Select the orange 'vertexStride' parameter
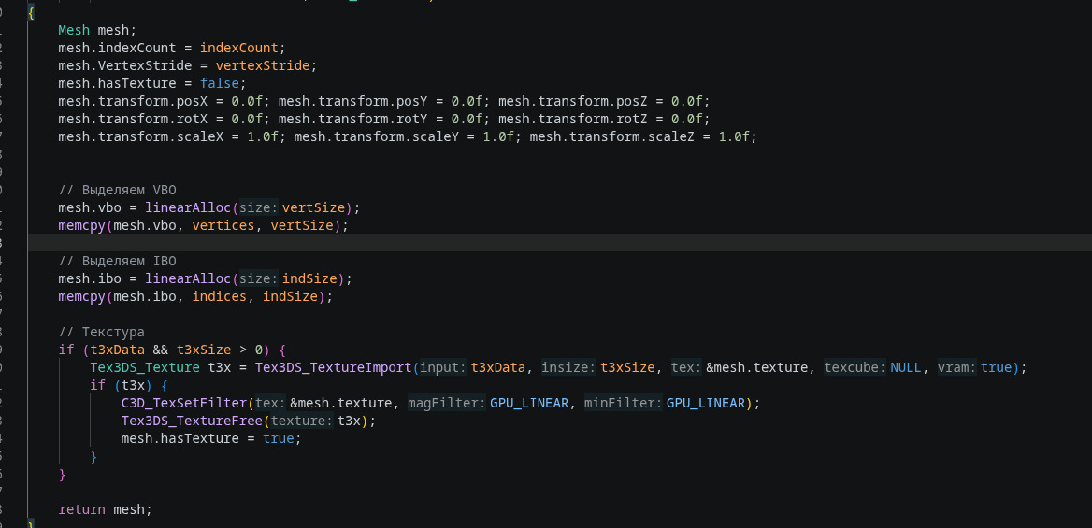The height and width of the screenshot is (528, 1092). coord(263,65)
